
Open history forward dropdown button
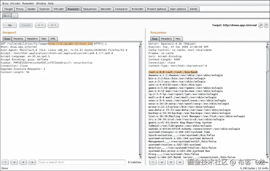pos(53,25)
